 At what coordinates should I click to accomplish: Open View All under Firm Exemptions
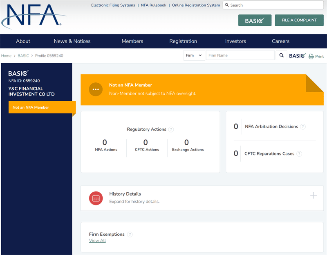point(97,241)
